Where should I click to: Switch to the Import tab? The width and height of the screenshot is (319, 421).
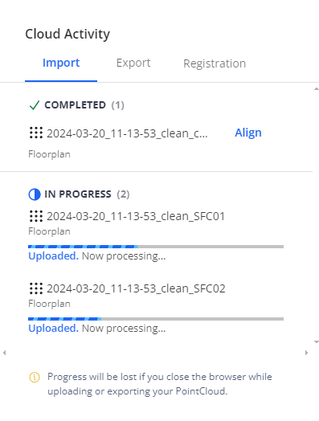coord(61,63)
